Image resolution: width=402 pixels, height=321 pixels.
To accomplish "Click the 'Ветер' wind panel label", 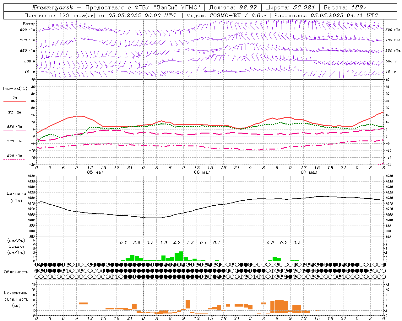I will (29, 24).
